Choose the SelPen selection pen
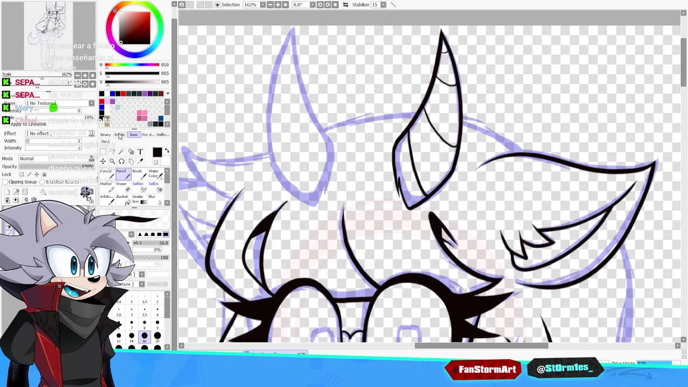The height and width of the screenshot is (387, 688). click(x=139, y=187)
